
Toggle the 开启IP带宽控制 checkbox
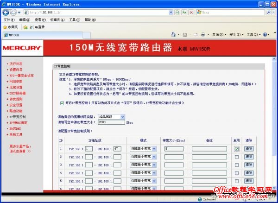(62, 103)
